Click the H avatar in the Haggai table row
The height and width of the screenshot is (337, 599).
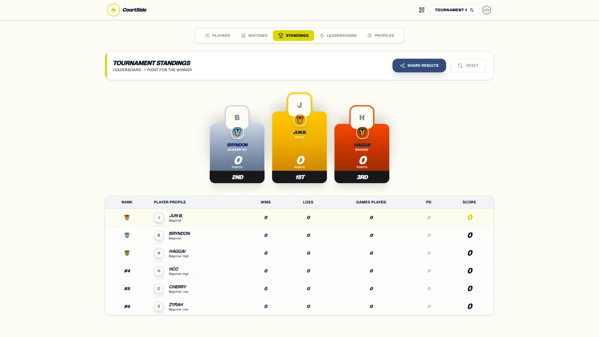coord(159,253)
